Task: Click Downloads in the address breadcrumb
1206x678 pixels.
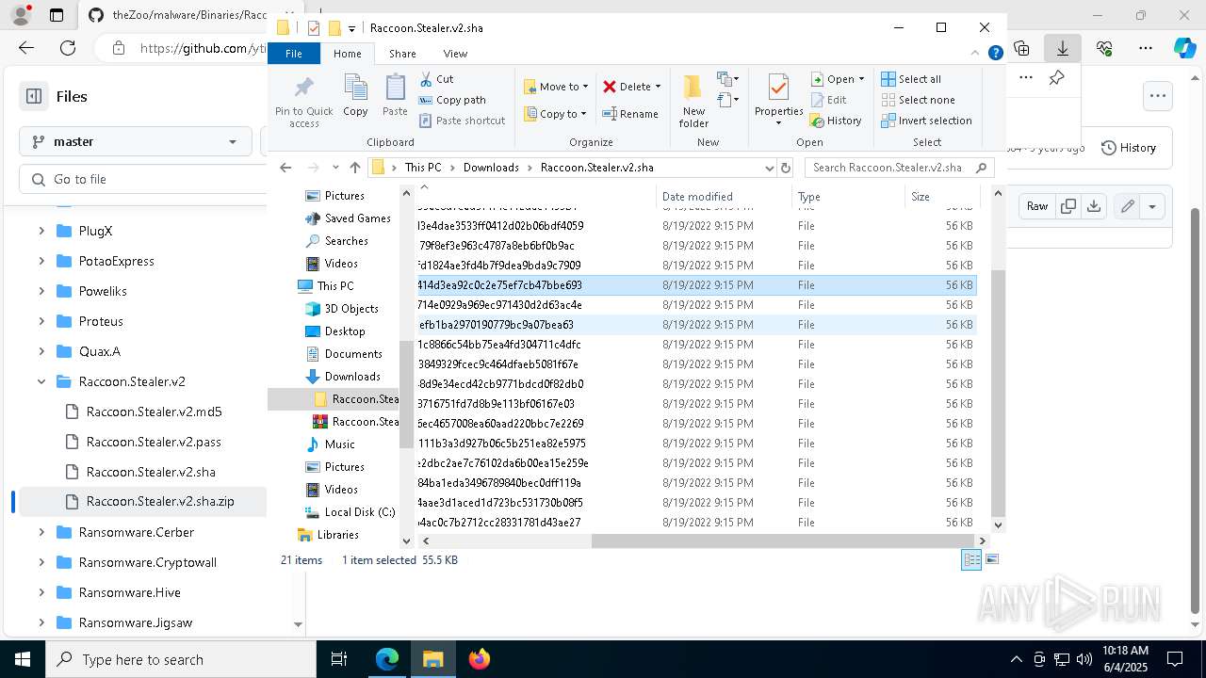Action: (491, 168)
